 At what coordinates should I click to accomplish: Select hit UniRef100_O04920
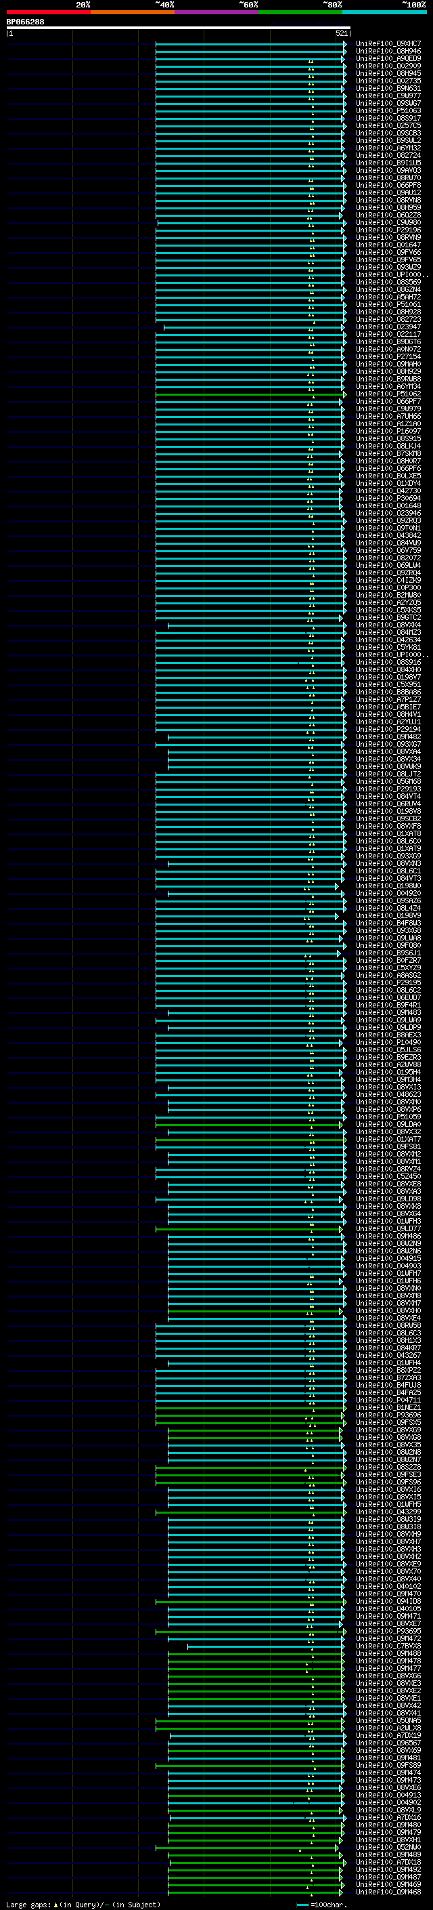coord(388,893)
